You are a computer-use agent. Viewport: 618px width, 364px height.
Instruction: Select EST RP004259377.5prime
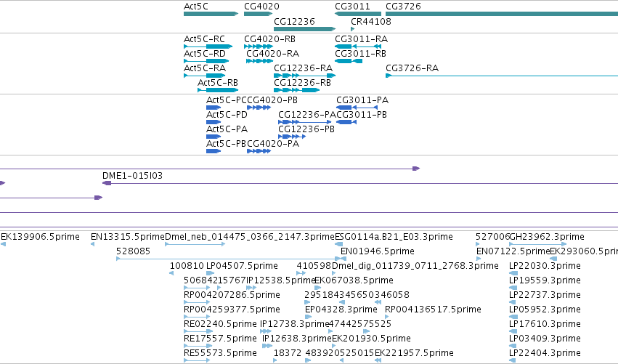(197, 318)
